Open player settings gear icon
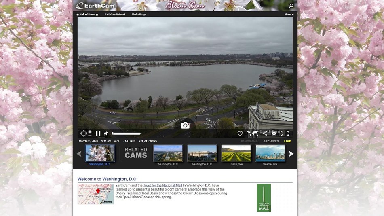Viewport: 384px width, 216px height. click(274, 133)
